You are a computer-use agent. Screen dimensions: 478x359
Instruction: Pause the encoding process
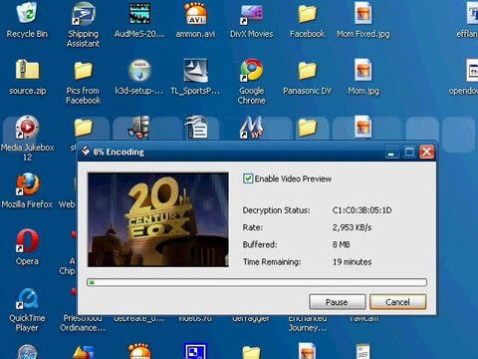point(337,302)
